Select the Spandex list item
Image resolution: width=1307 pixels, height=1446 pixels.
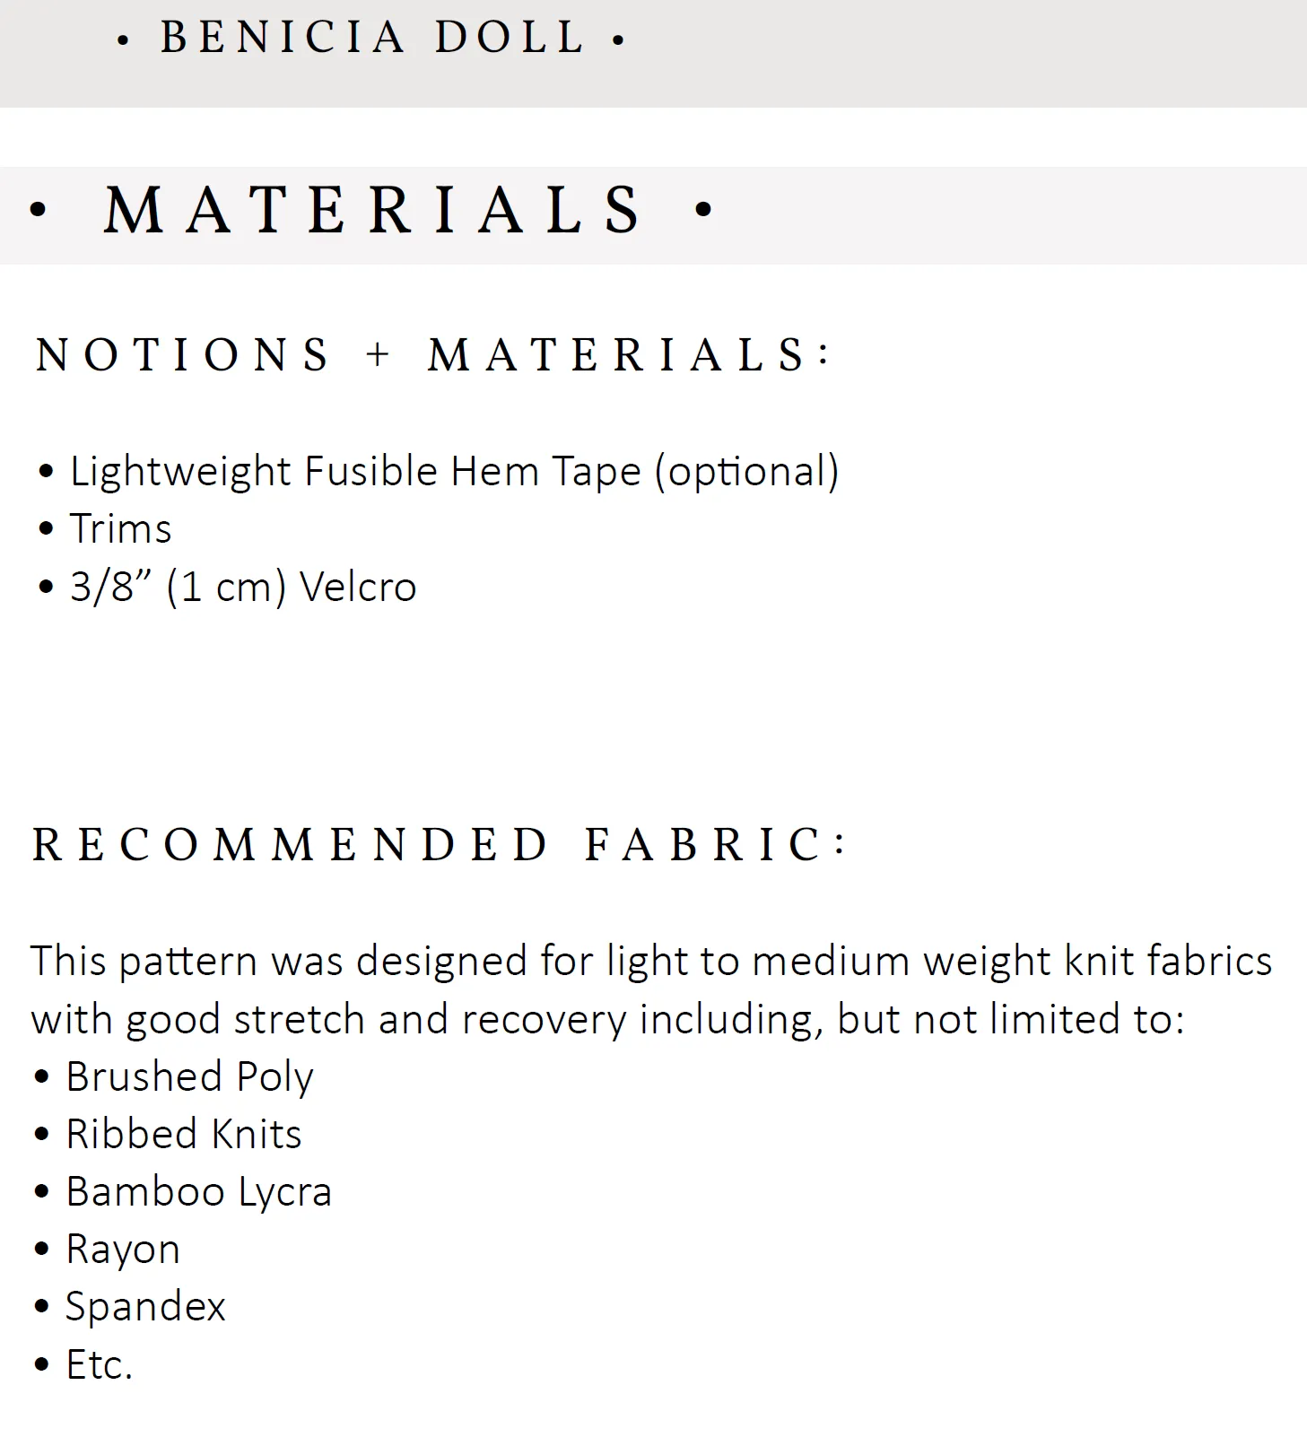click(x=145, y=1306)
